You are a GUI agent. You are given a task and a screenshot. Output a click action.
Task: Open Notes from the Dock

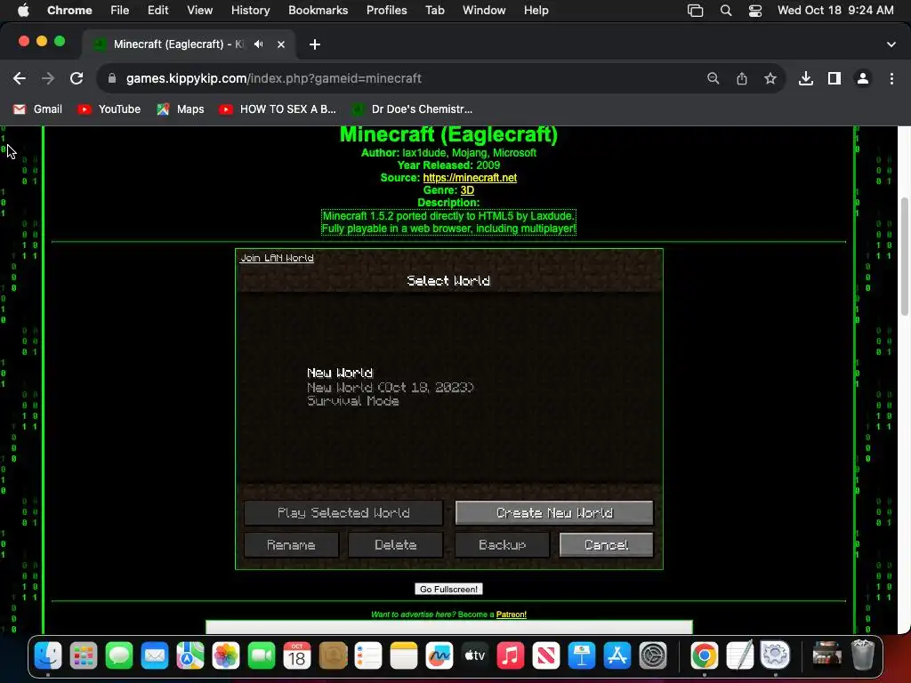pyautogui.click(x=404, y=655)
